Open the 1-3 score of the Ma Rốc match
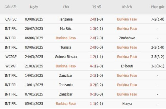Viewport: 166px width, 109px height. 96,28
